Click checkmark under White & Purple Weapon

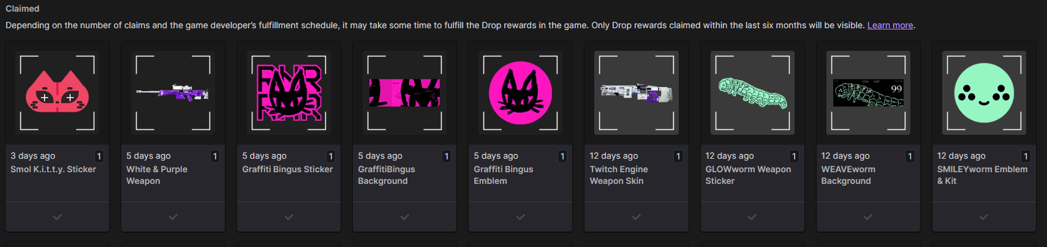pyautogui.click(x=173, y=217)
